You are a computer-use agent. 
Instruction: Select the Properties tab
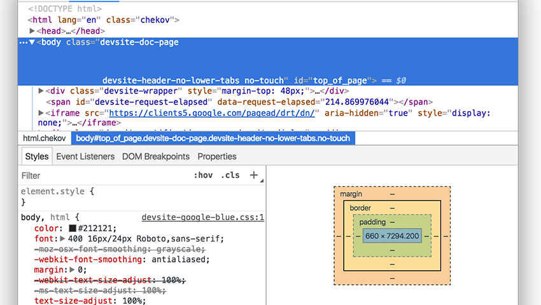tap(216, 156)
